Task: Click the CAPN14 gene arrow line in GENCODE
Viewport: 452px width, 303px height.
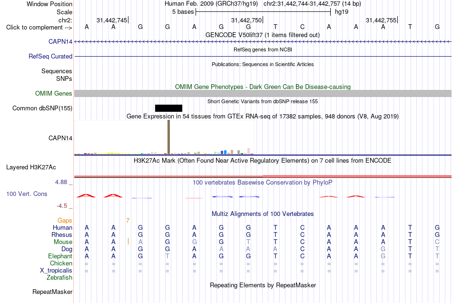Action: (x=263, y=42)
